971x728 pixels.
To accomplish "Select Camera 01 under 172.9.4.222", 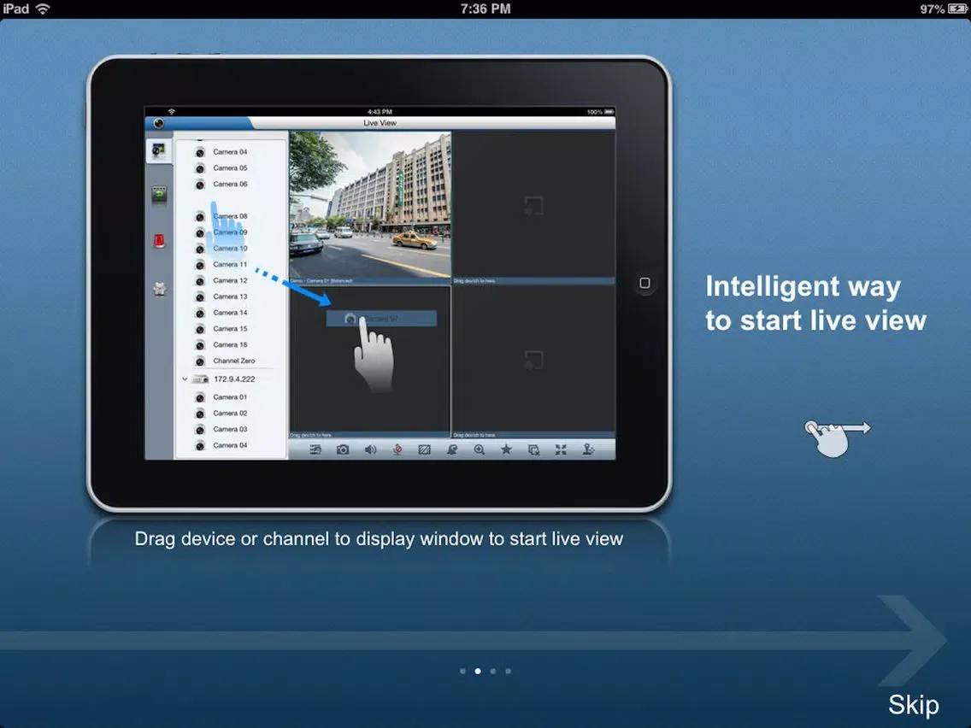I will click(x=231, y=396).
